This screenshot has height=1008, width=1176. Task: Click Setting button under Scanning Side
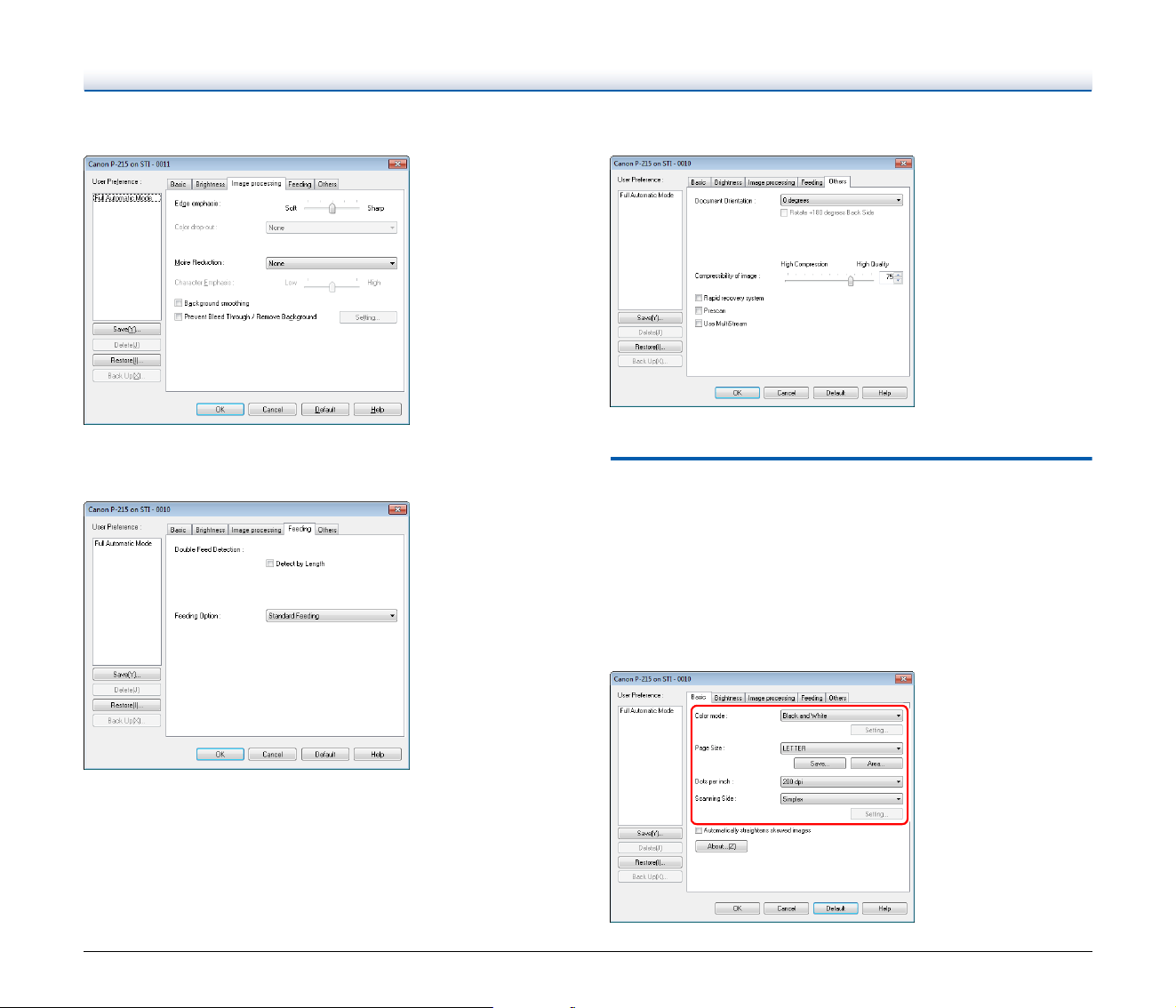[876, 814]
